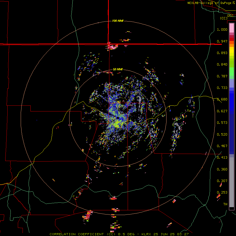Viewport: 236px width, 236px height.
Task: Select the 0.680 scale value
Action: click(x=222, y=99)
